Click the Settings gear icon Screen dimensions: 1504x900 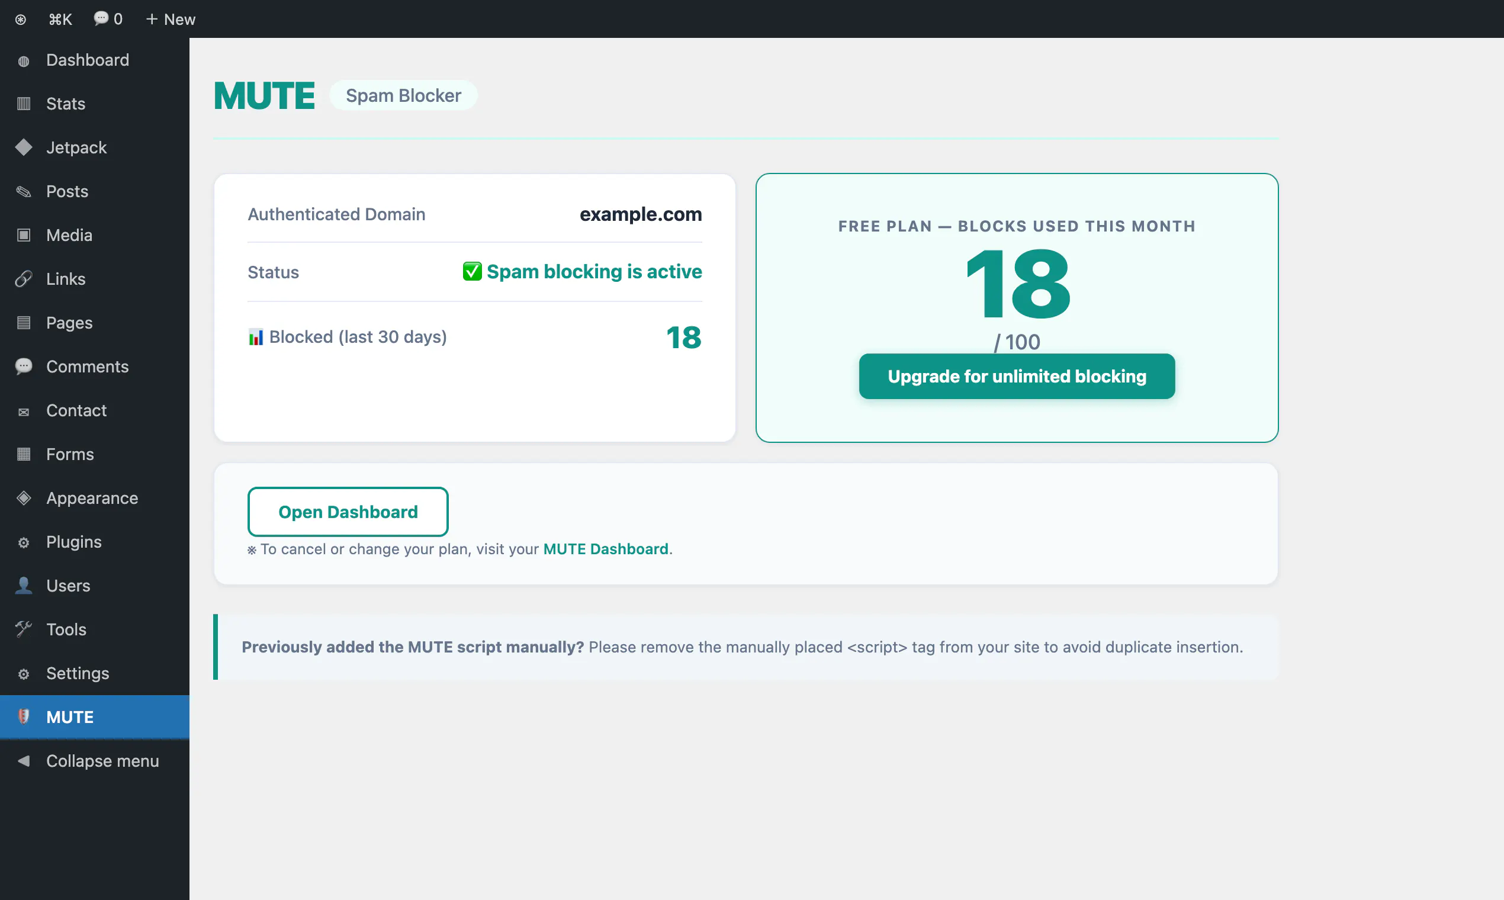pyautogui.click(x=24, y=674)
